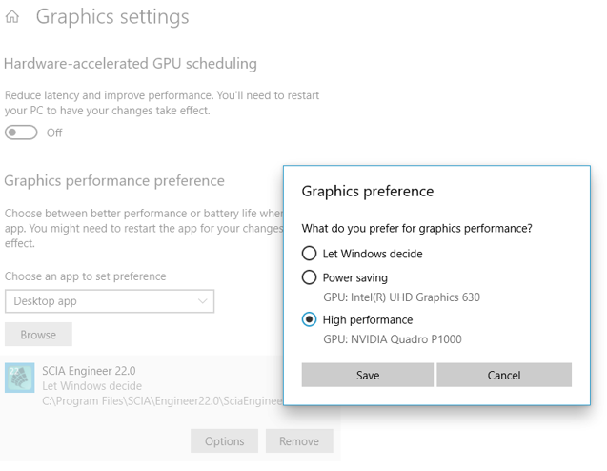Click the Graphics preference dialog title
This screenshot has width=607, height=471.
[367, 191]
